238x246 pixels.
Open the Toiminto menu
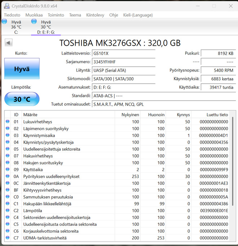pos(56,15)
